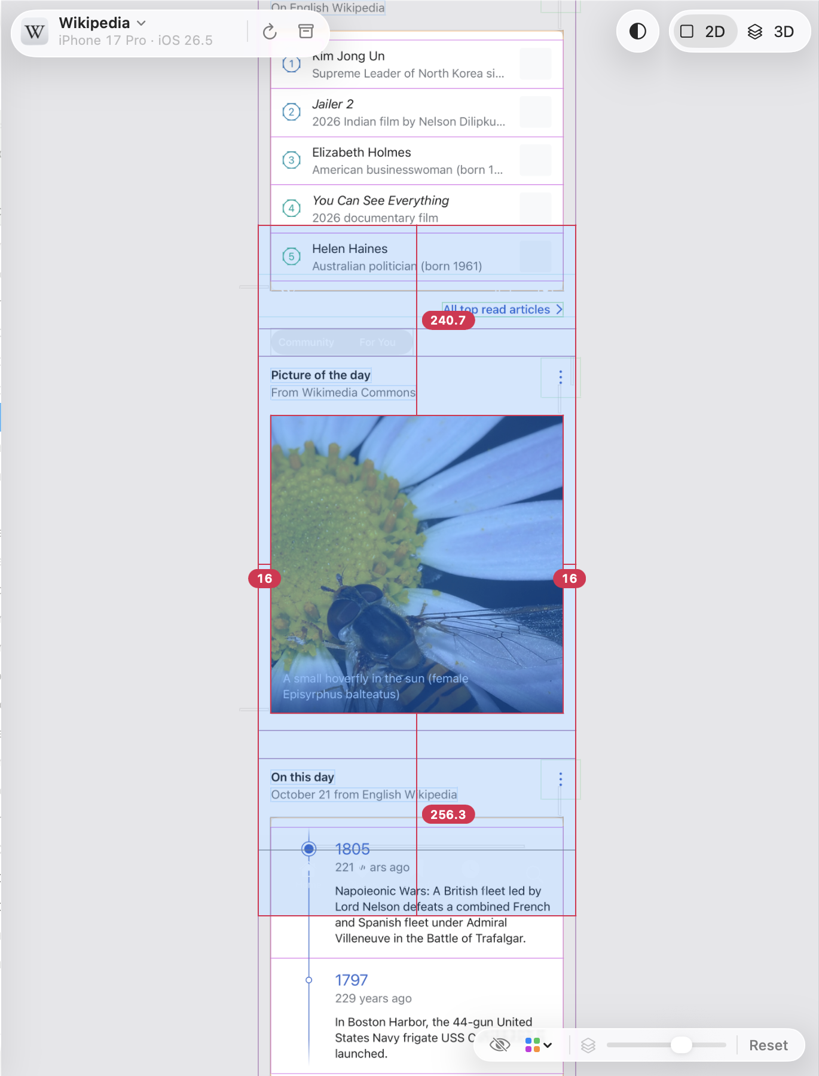This screenshot has height=1076, width=819.
Task: Click the refresh snapshot icon
Action: pos(270,32)
